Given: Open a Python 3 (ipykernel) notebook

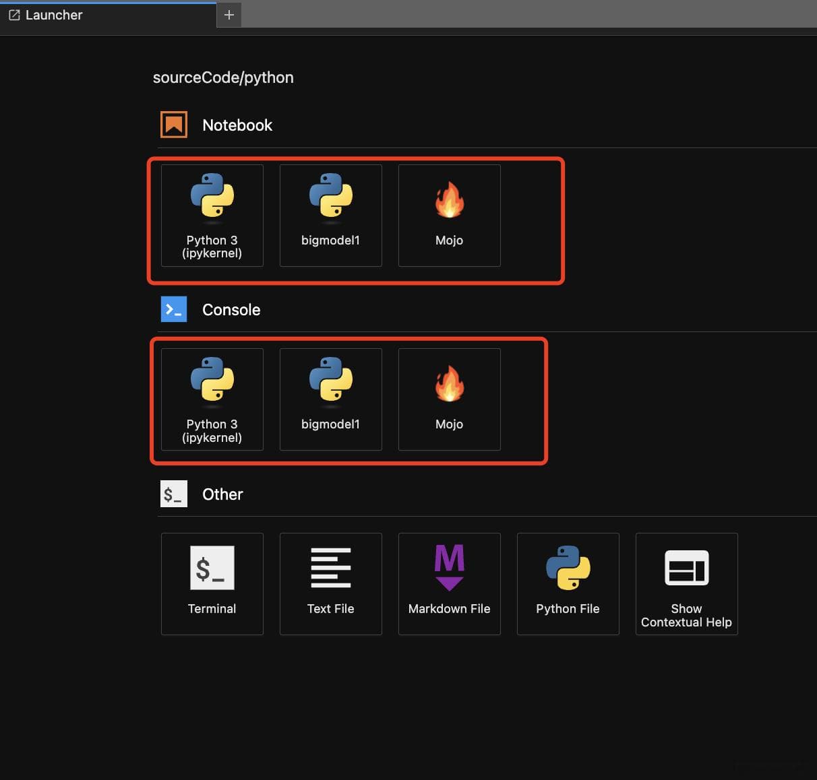Looking at the screenshot, I should [x=212, y=216].
